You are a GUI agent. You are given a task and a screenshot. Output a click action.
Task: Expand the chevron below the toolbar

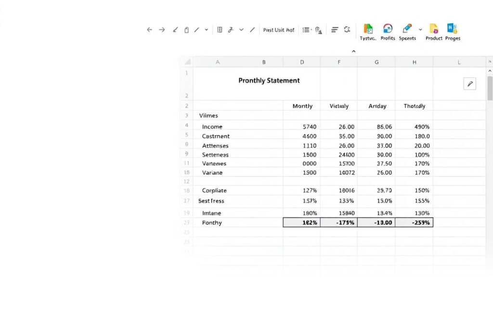(354, 51)
